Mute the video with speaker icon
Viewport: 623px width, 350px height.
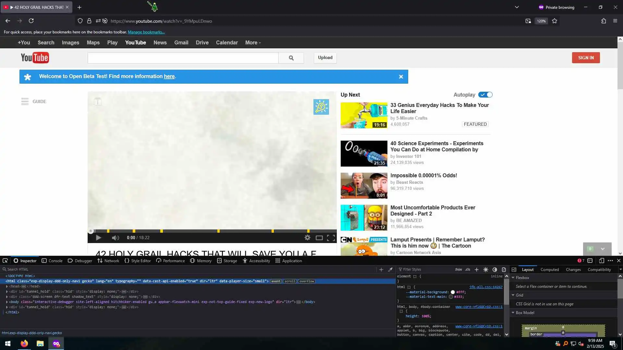point(115,238)
